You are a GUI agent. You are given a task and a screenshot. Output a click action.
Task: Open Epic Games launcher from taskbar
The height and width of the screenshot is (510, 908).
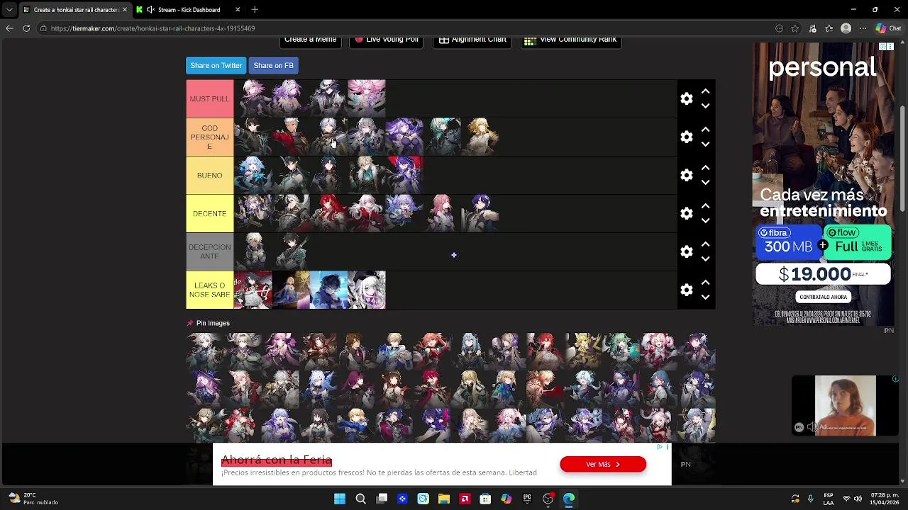click(x=527, y=499)
